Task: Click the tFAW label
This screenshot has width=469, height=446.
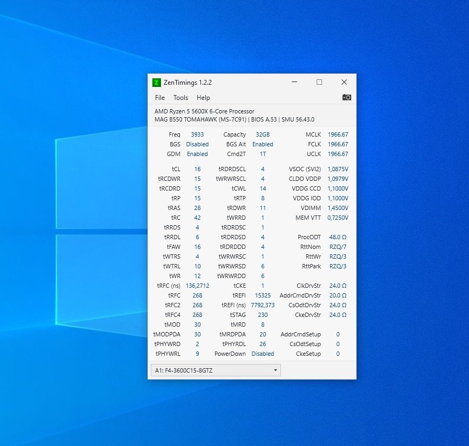Action: point(173,247)
